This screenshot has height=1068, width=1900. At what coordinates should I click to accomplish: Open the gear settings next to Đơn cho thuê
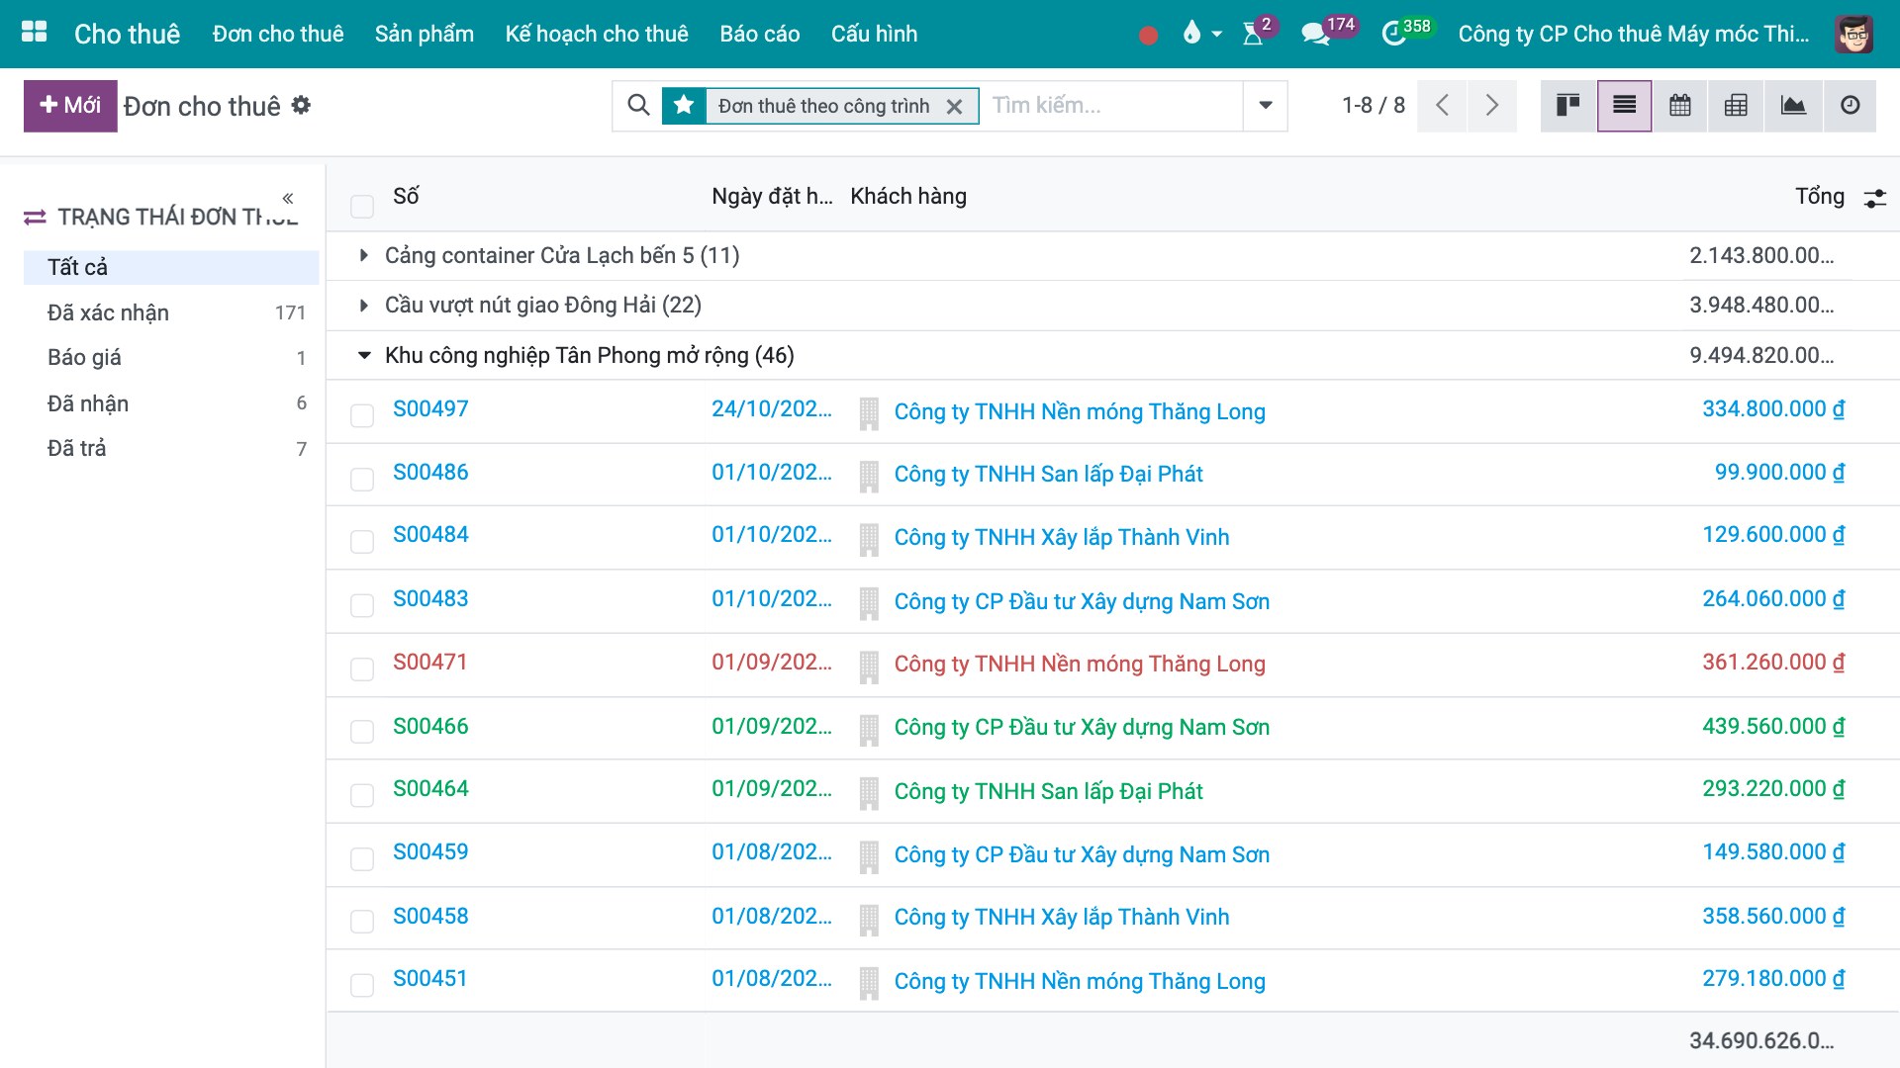pyautogui.click(x=301, y=105)
